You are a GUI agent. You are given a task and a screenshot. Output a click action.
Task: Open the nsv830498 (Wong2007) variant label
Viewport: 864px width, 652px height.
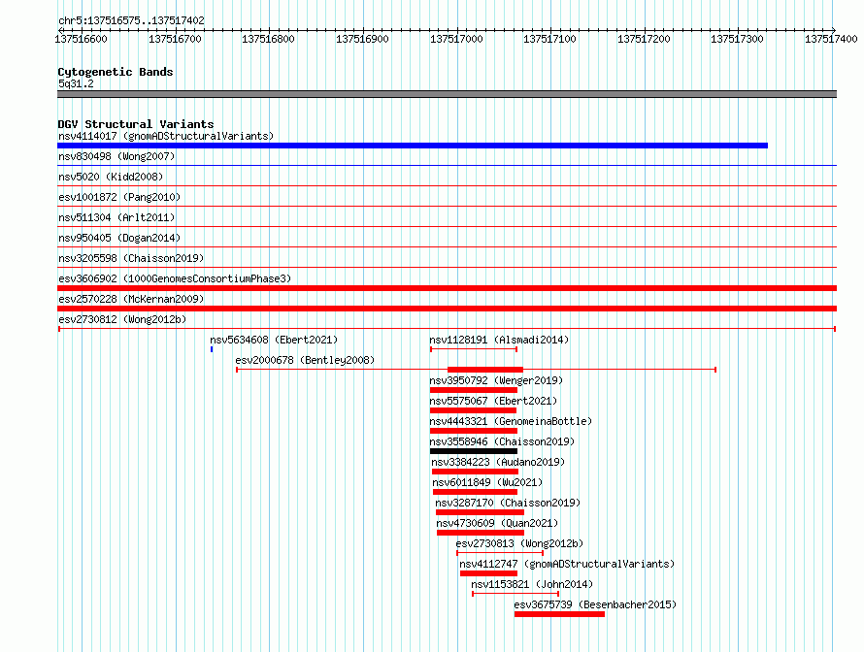(116, 156)
